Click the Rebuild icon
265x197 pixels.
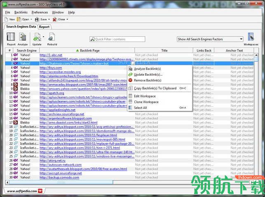pos(52,37)
